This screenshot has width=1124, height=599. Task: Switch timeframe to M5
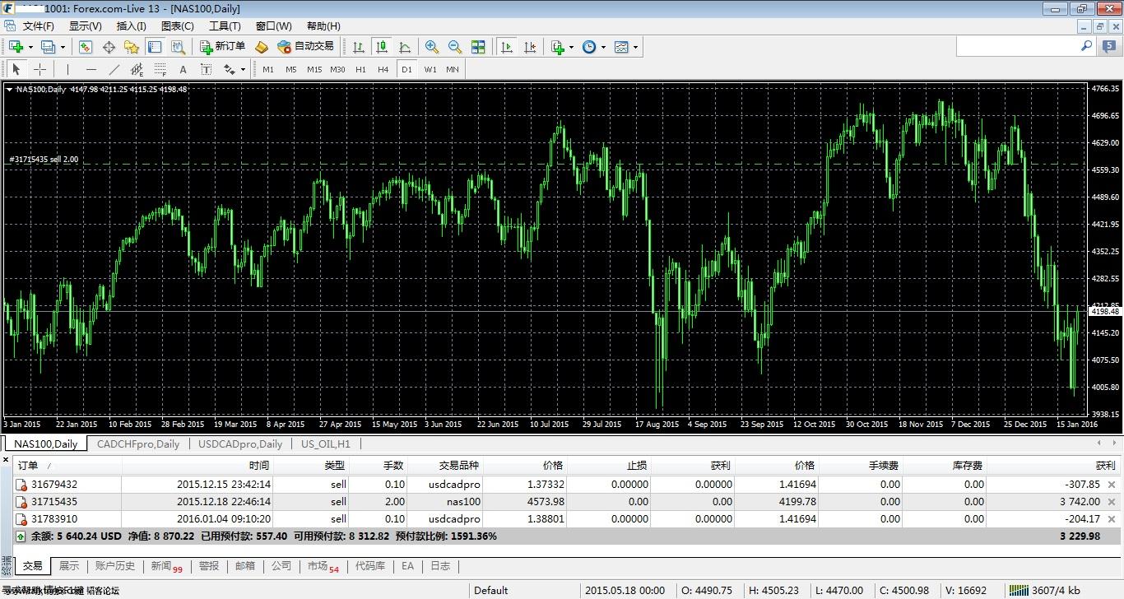click(x=291, y=69)
